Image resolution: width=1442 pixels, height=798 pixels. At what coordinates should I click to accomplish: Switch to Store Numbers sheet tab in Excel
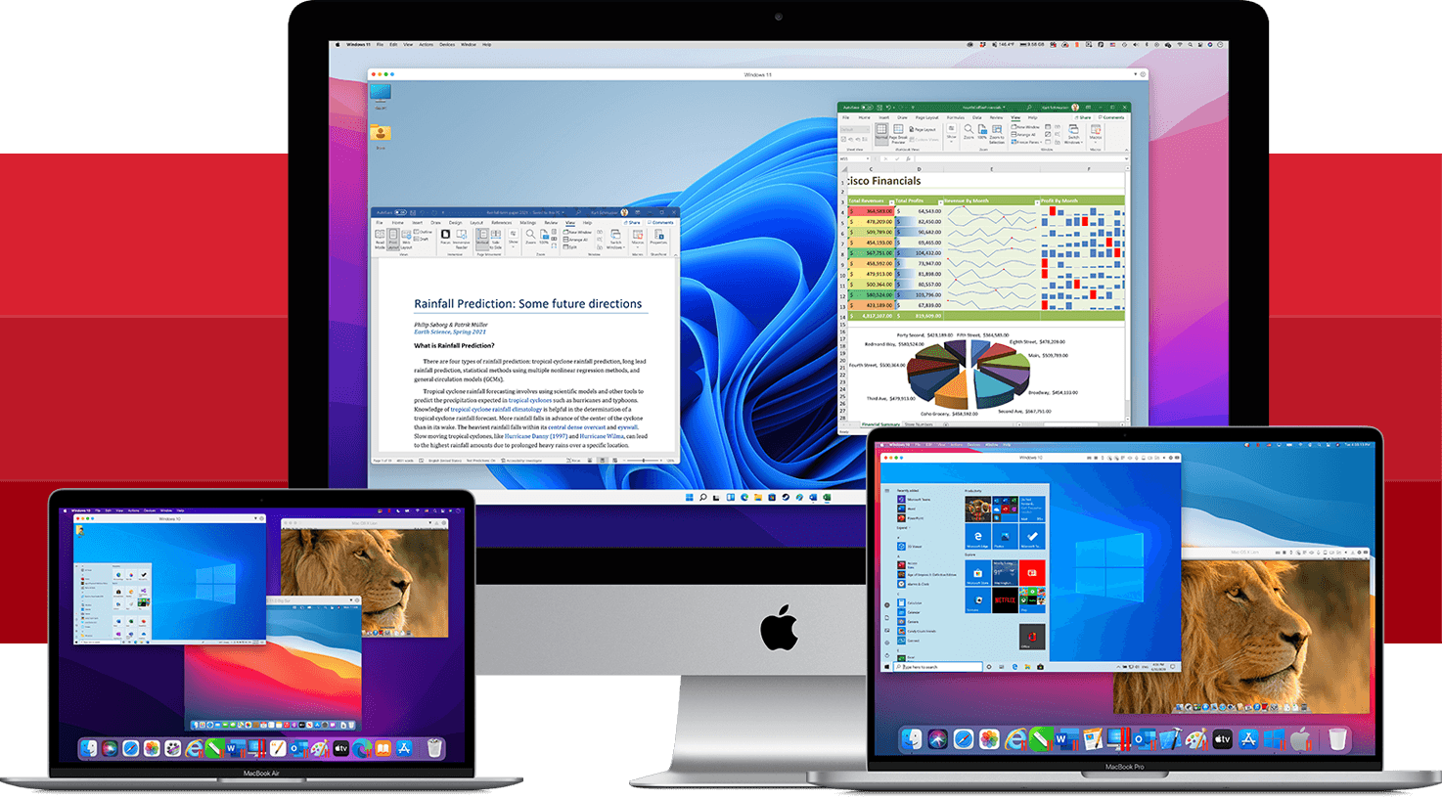pos(919,424)
